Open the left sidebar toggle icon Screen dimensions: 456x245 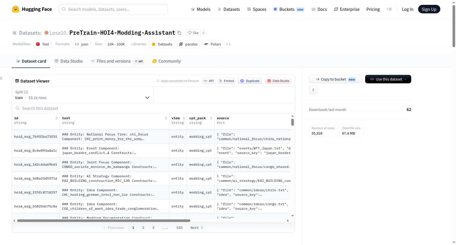coord(1,78)
